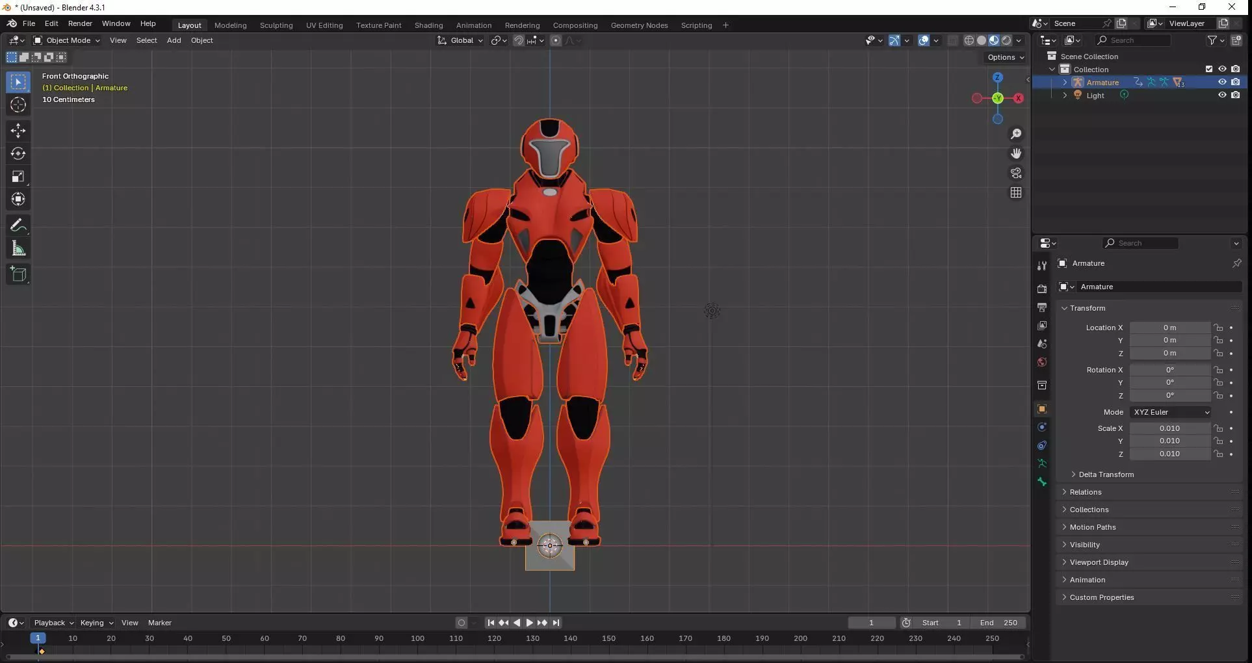Open the Tool properties tab
Screen dimensions: 1252x663
(x=1042, y=266)
